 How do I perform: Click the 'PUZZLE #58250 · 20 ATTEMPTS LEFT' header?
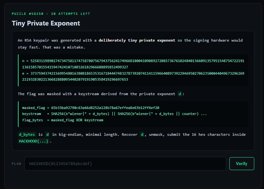(51, 14)
